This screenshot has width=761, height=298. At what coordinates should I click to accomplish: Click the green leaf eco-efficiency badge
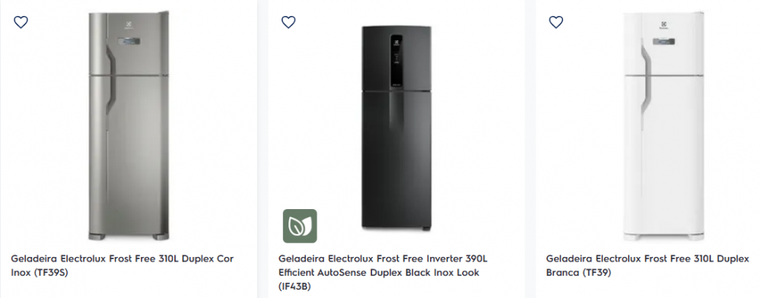[x=300, y=226]
